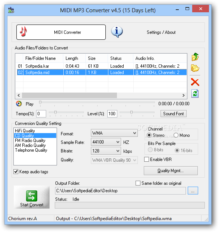This screenshot has height=232, width=219.
Task: Click the Sound Font button
Action: point(173,114)
